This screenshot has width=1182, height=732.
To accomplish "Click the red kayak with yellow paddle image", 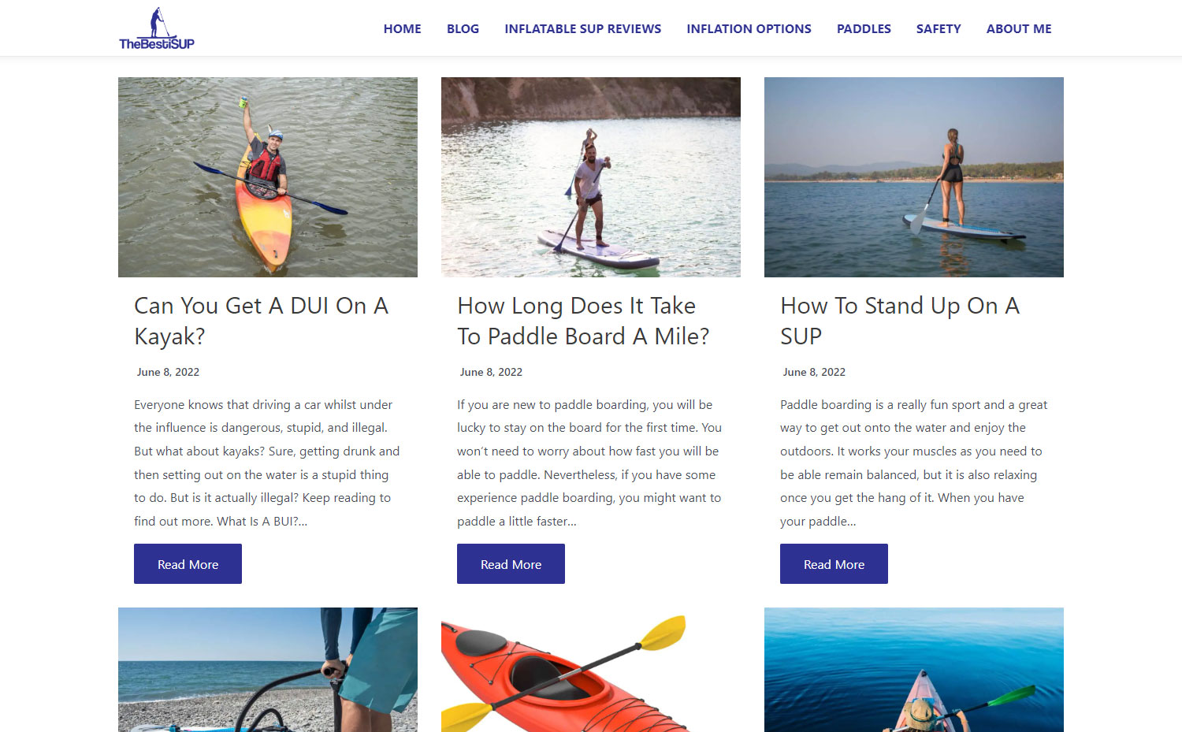I will click(x=591, y=670).
